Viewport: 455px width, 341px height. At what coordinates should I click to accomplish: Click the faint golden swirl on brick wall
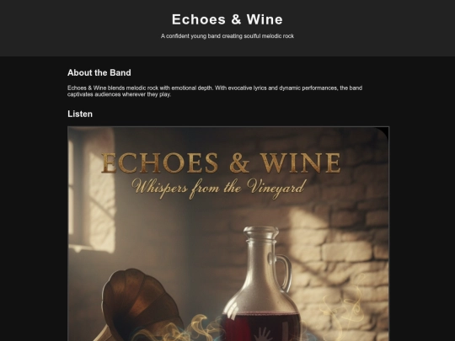(x=347, y=305)
